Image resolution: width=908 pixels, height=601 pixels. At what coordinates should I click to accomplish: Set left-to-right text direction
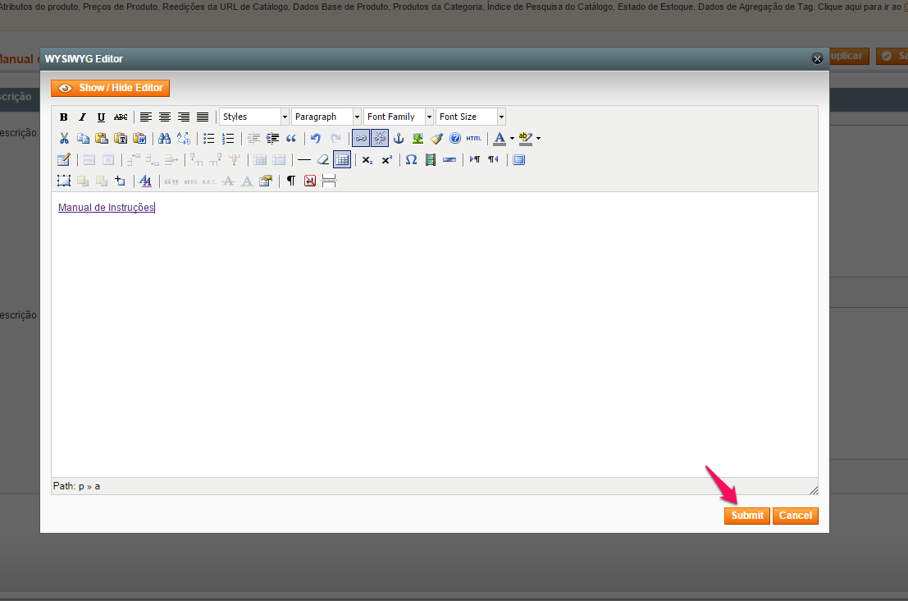474,159
